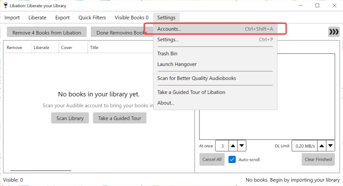Decrease the At once count arrow
Viewport: 343px width, 186px height.
tap(242, 146)
